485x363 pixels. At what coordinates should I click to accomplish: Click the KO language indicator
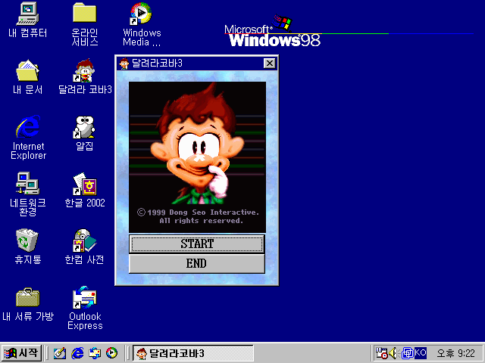[421, 352]
